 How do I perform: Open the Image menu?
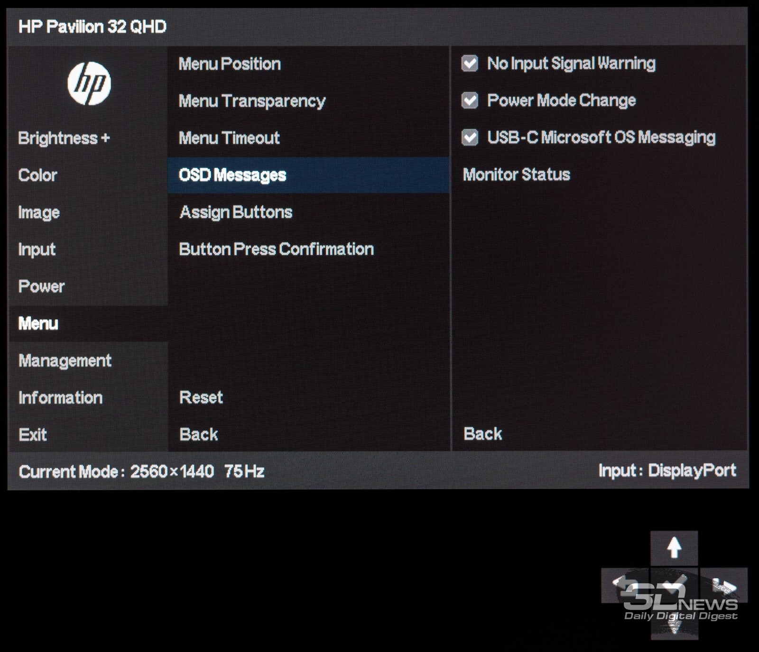(39, 212)
